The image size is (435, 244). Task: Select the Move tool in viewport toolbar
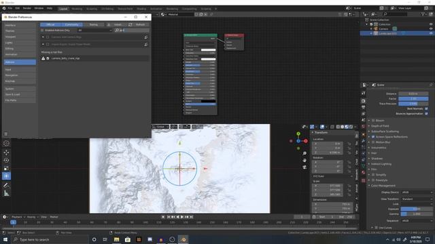[6, 152]
